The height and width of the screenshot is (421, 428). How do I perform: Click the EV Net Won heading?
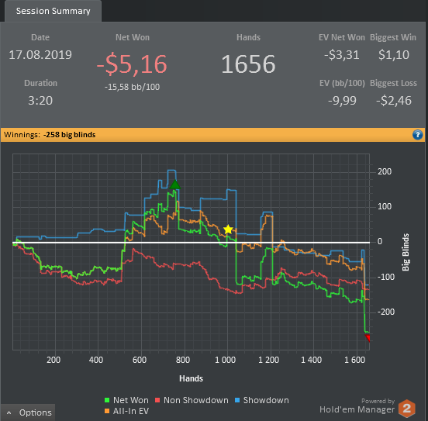342,37
